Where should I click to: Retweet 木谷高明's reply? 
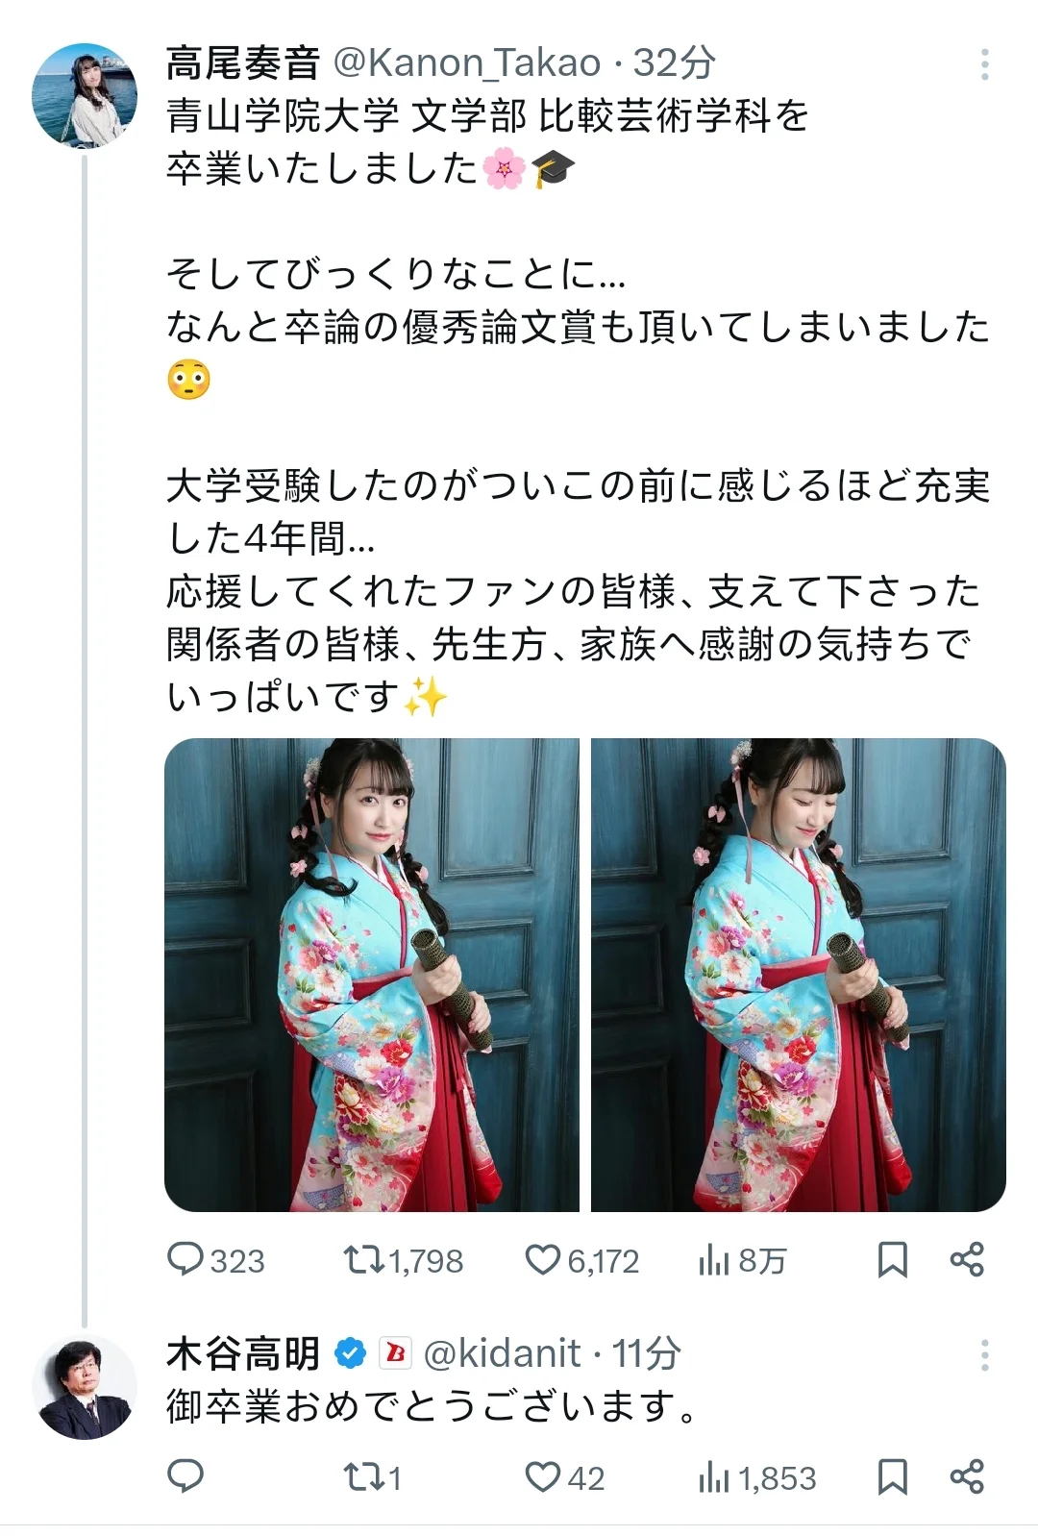tap(373, 1476)
